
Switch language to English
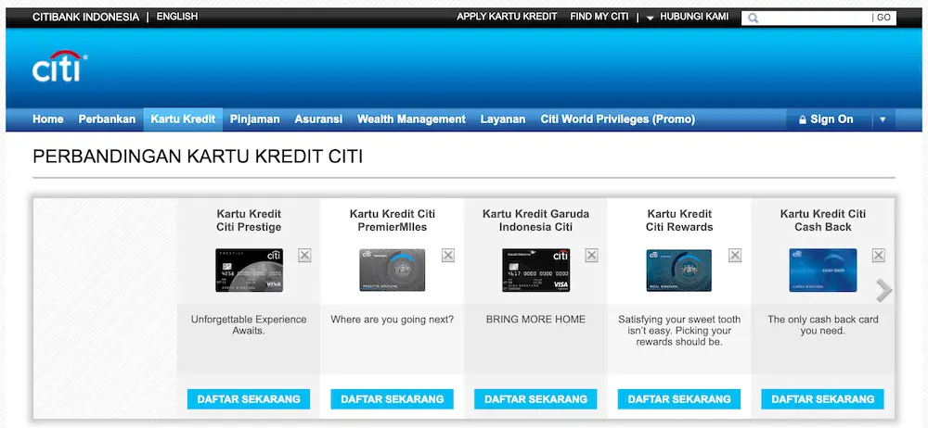[177, 17]
